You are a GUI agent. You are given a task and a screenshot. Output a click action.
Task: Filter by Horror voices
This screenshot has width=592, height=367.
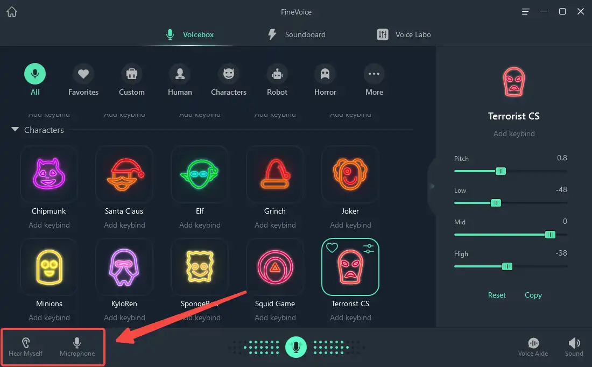click(x=325, y=80)
